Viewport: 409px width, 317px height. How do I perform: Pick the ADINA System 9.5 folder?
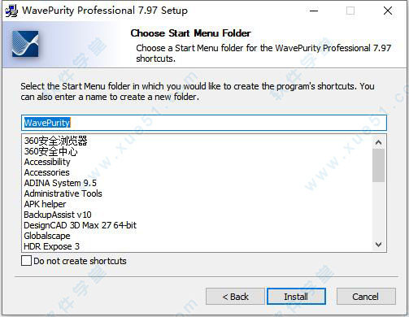(60, 183)
